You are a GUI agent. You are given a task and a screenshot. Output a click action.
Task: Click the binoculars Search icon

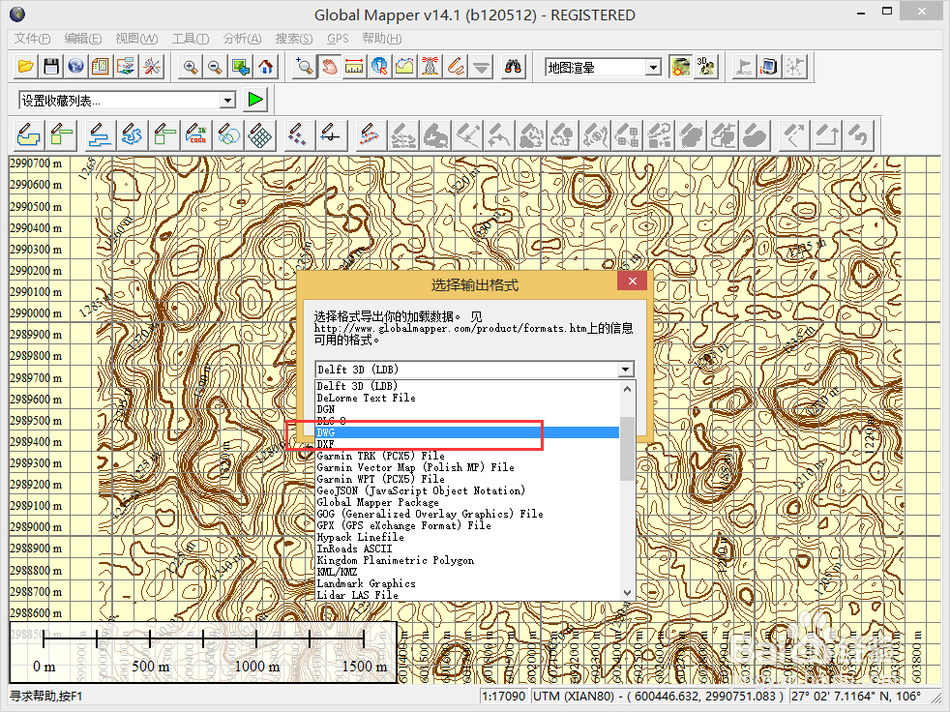(513, 67)
